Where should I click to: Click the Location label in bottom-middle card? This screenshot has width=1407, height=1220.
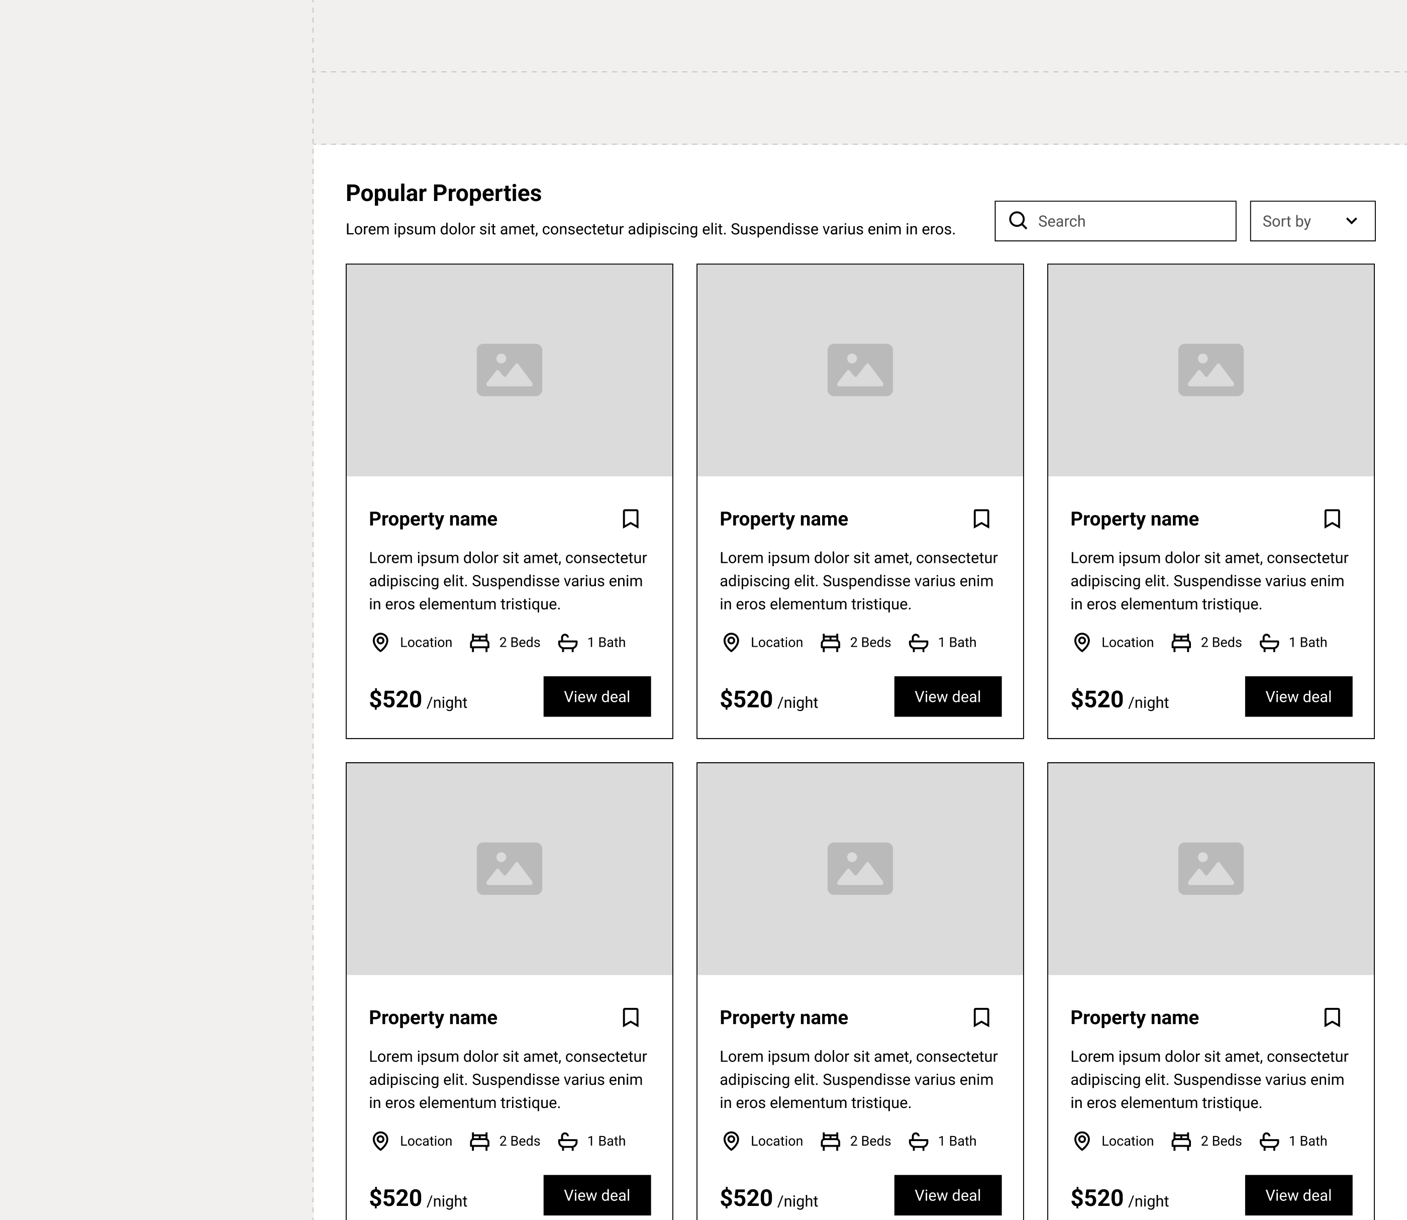tap(777, 1140)
